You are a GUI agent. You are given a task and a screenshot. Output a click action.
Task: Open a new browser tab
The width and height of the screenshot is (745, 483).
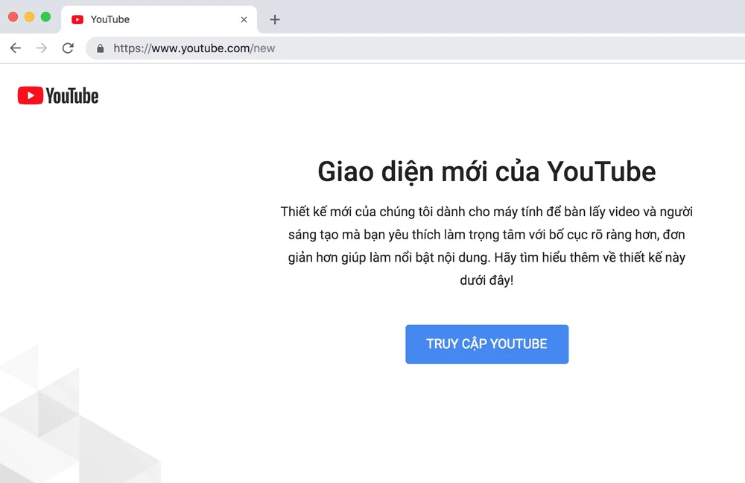point(275,19)
